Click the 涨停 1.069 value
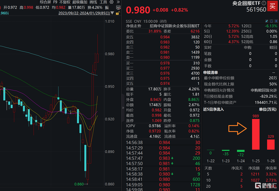This screenshot has width=279, height=191. tap(156, 121)
